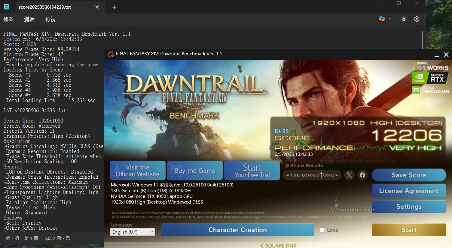Click the Total Loading Time 15.262 sec line
Screen dimensions: 452x248
click(51, 100)
